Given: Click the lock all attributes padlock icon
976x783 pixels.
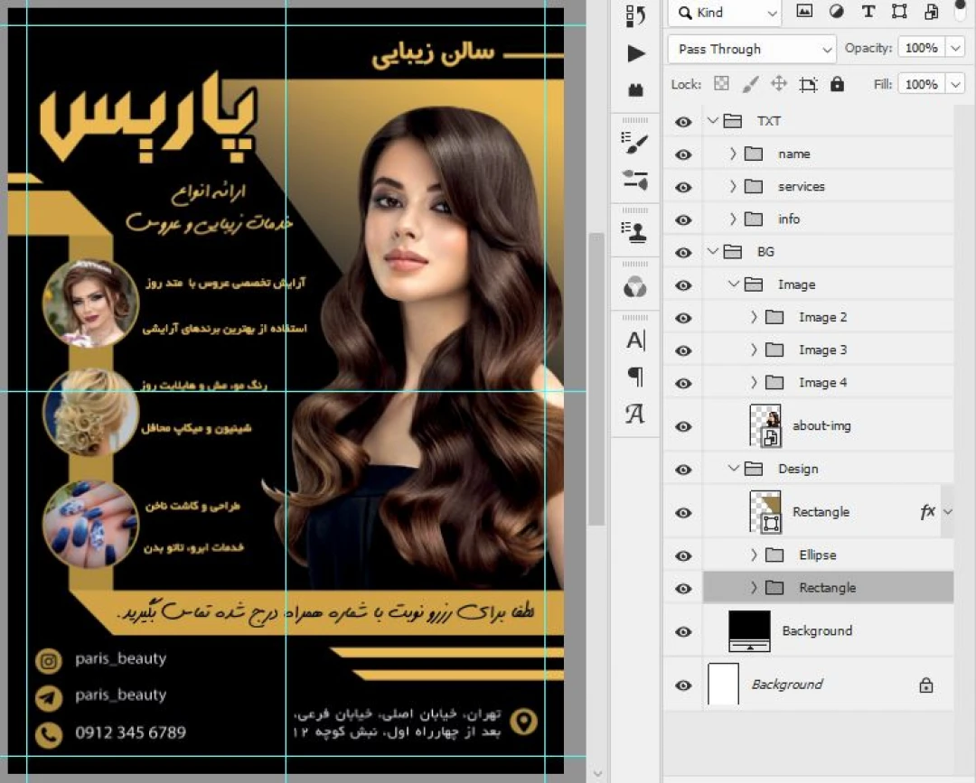Looking at the screenshot, I should coord(837,84).
